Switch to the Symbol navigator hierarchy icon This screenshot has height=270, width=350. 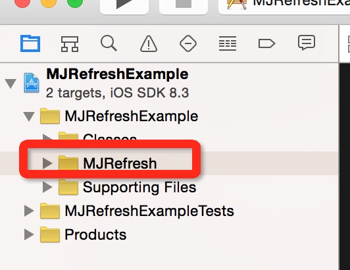[70, 44]
